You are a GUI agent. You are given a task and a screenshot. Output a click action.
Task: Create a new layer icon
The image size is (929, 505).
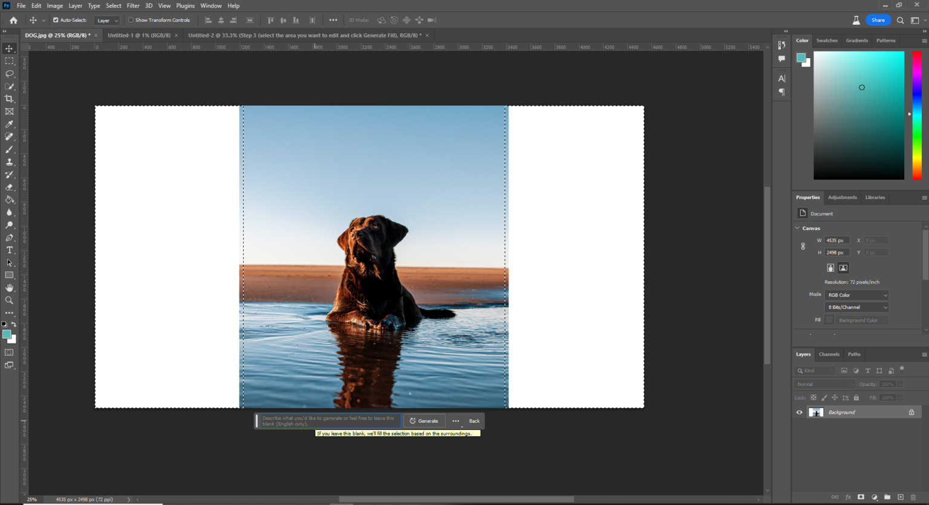click(x=901, y=497)
